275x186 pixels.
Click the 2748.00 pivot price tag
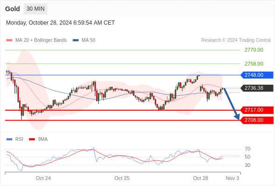click(257, 75)
